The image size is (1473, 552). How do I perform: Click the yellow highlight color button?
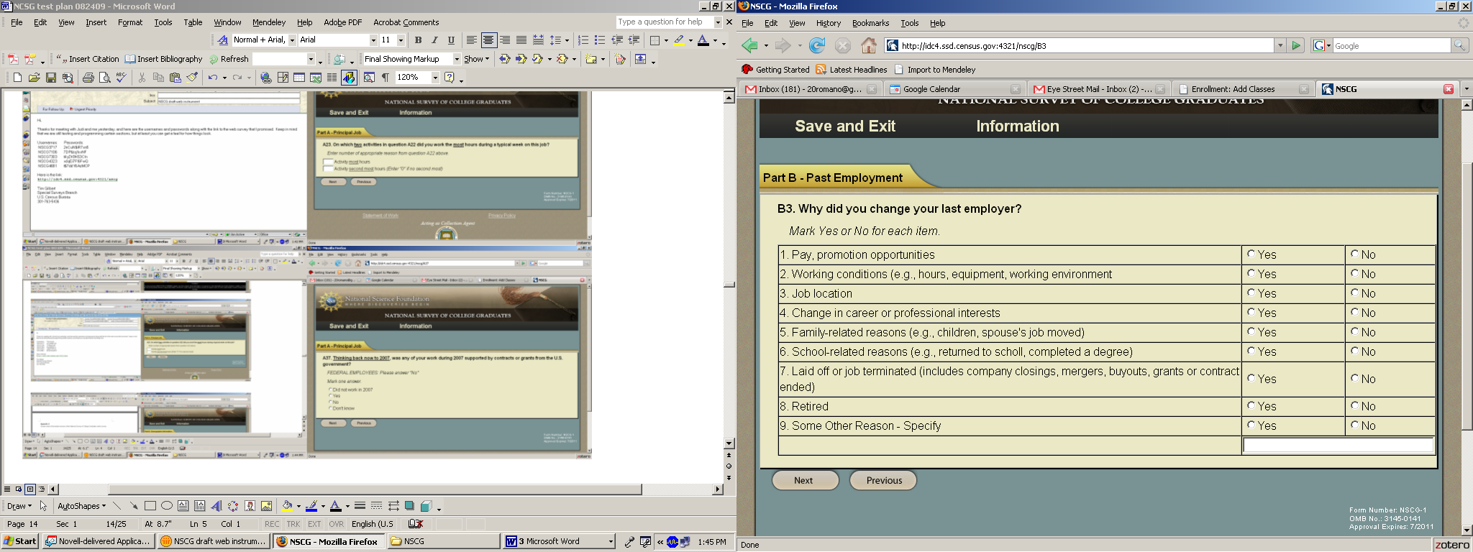(678, 40)
